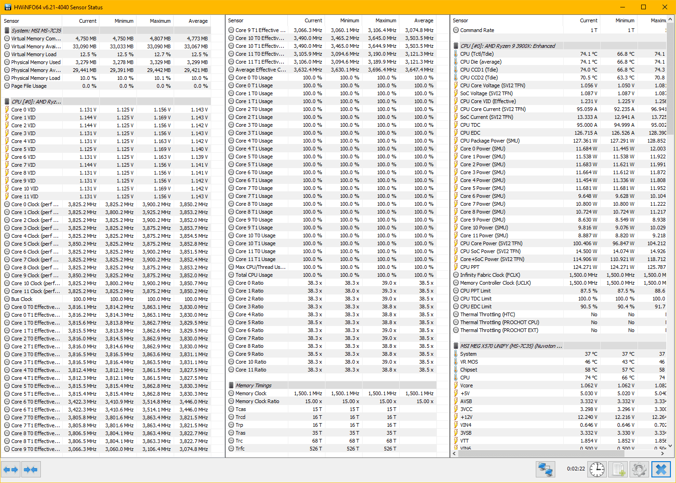Select the Trfc timing row
The height and width of the screenshot is (483, 676).
(331, 449)
